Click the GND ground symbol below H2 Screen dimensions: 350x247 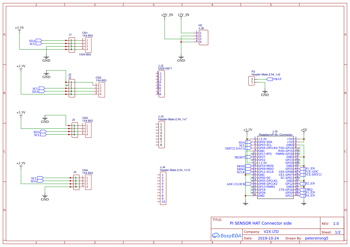(181, 57)
